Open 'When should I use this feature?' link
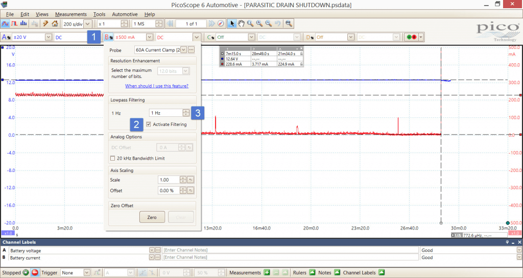 click(157, 86)
